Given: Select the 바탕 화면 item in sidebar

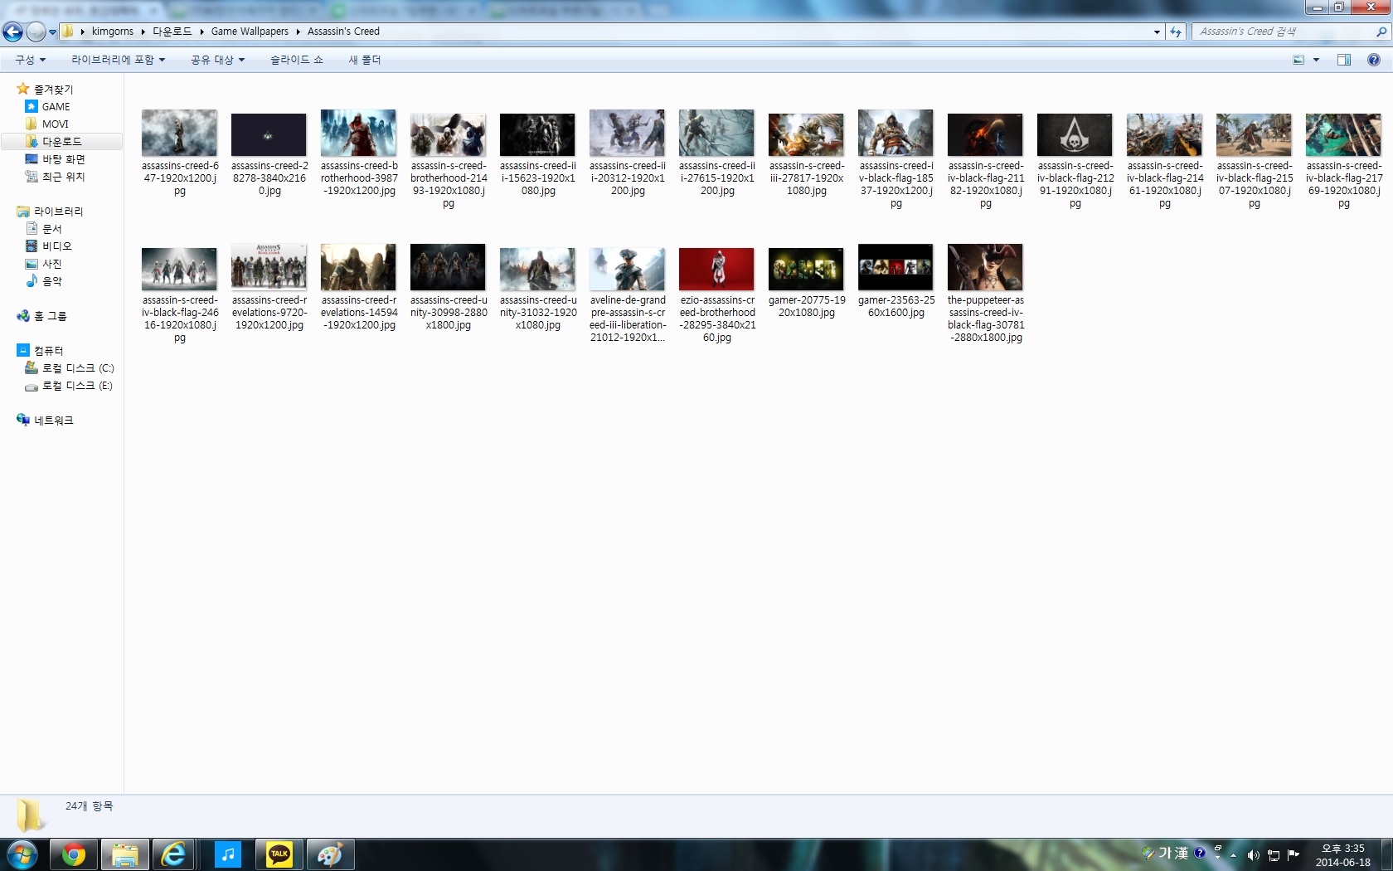Looking at the screenshot, I should [x=63, y=159].
